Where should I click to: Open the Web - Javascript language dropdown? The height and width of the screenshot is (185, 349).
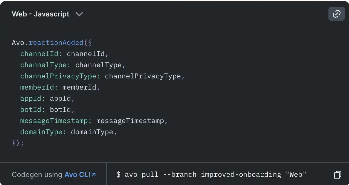coord(47,14)
